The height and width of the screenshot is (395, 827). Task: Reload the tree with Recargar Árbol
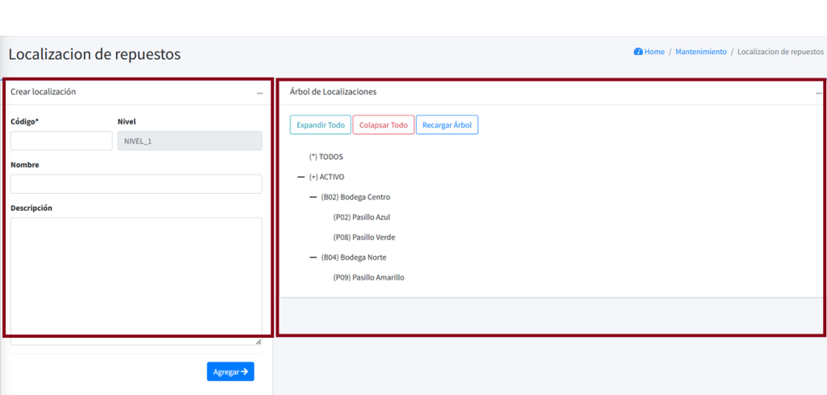(447, 125)
